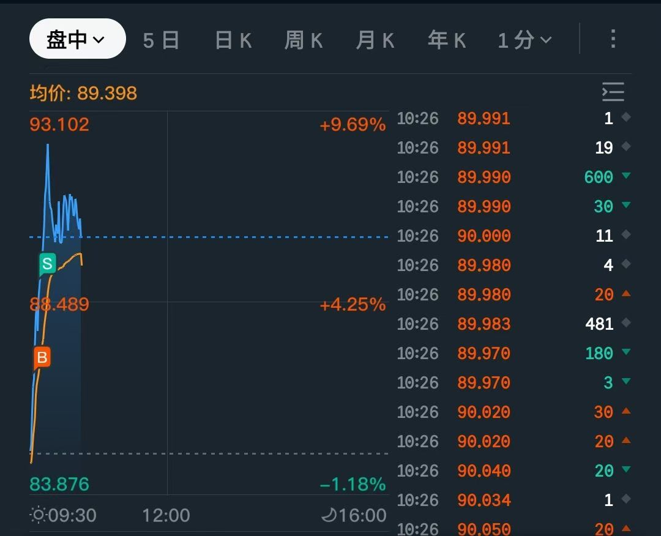Click the moon icon at 16:00
The image size is (661, 536).
pos(329,515)
